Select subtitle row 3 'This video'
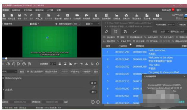Image resolution: width=187 pixels, height=110 pixels. click(144, 67)
